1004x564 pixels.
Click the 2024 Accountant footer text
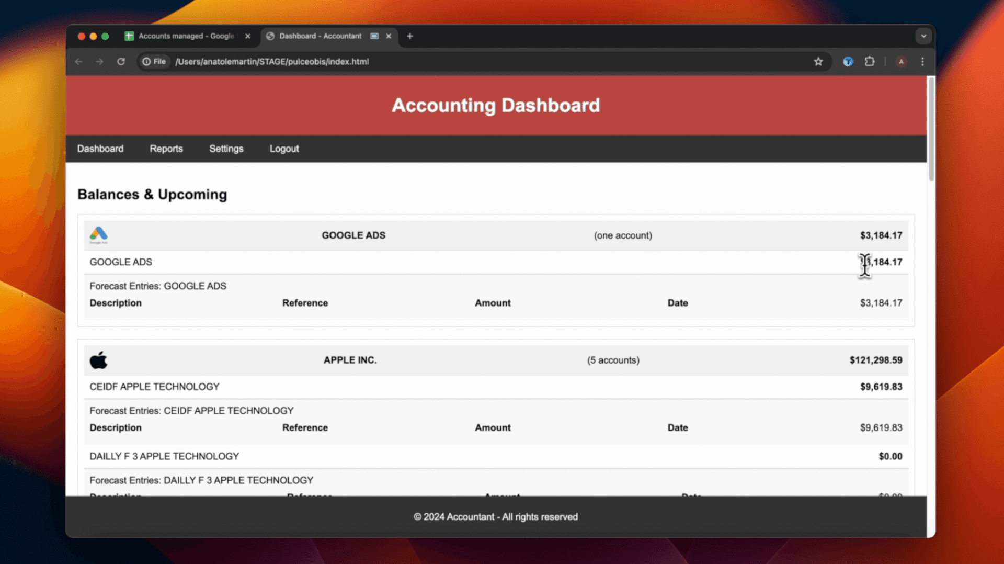[496, 517]
